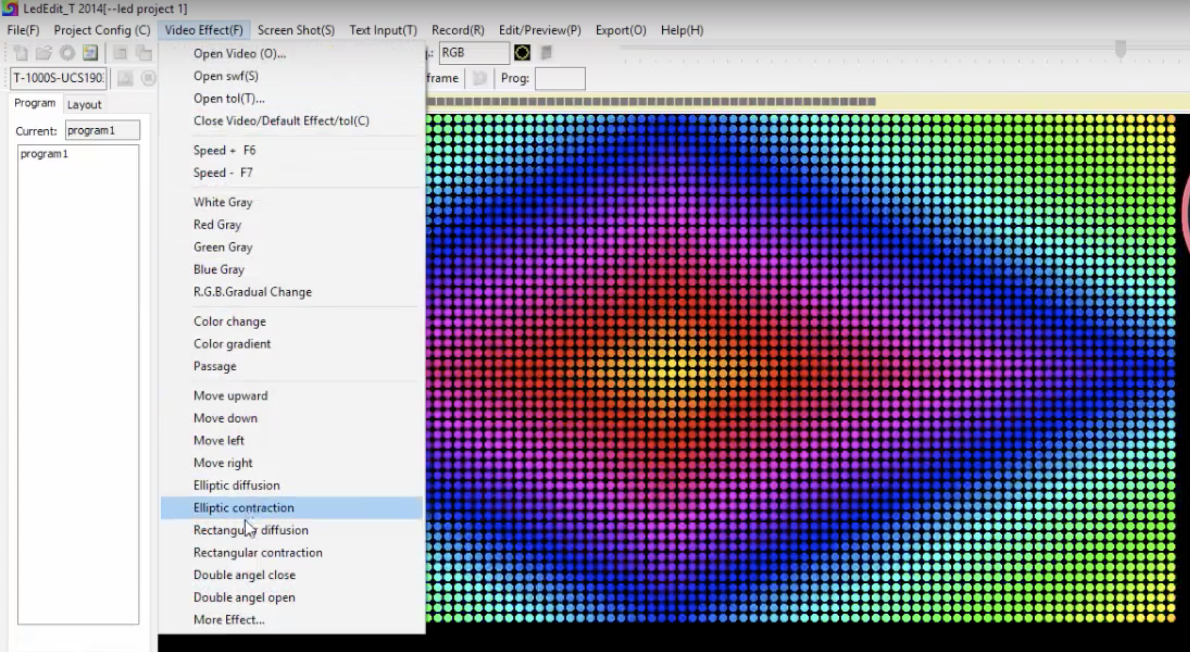
Task: Select the frame capture icon
Action: [479, 78]
